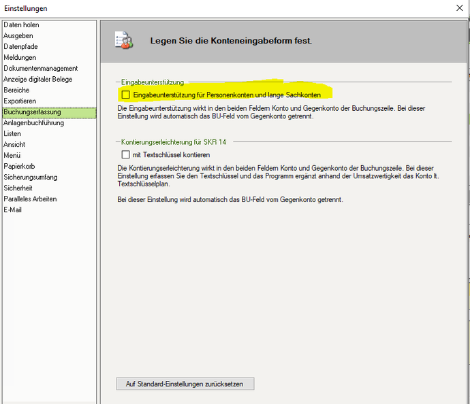The height and width of the screenshot is (404, 470).
Task: Open the Ansicht settings page
Action: point(14,145)
